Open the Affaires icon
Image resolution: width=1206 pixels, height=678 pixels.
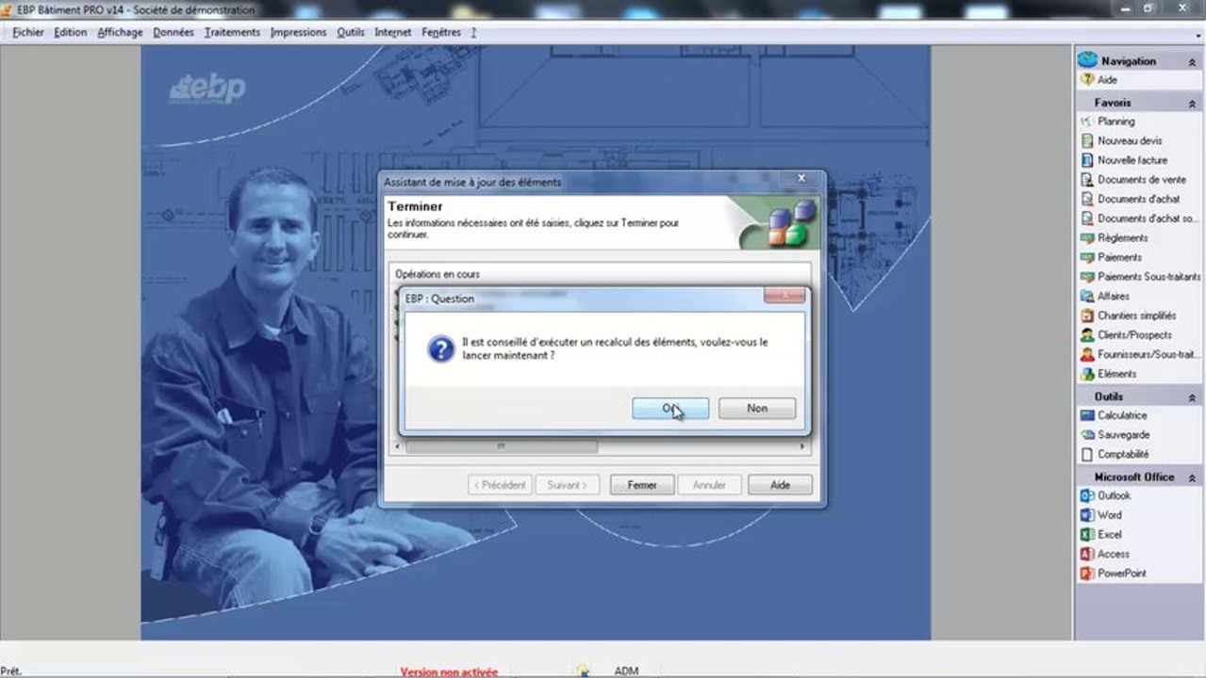click(x=1087, y=297)
